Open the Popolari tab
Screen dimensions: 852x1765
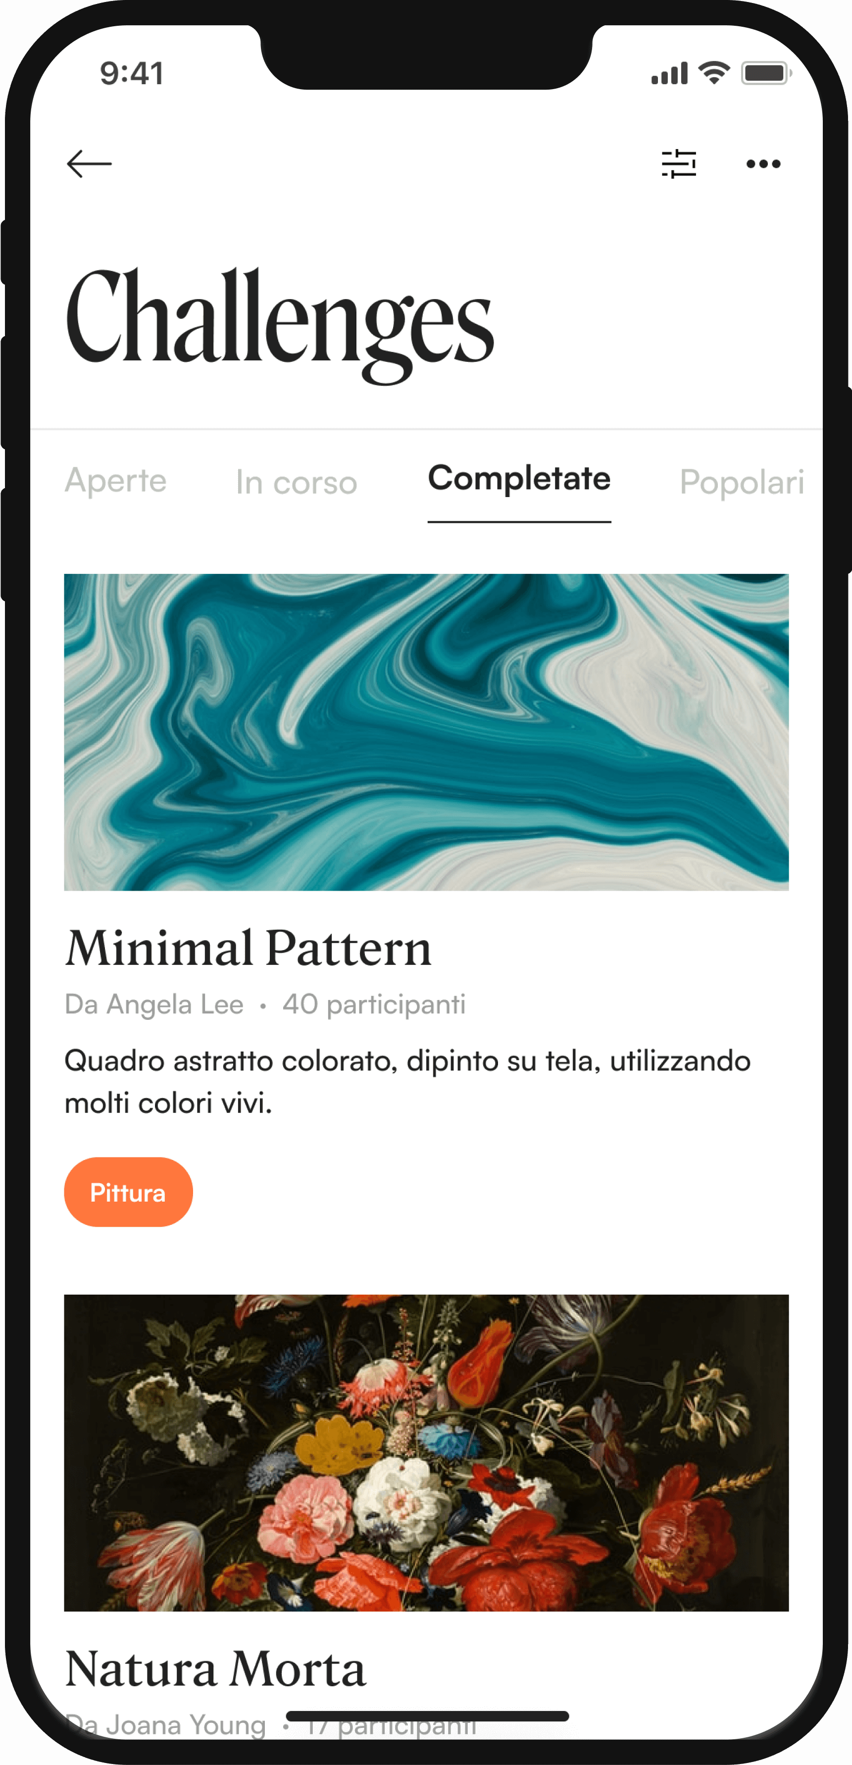pyautogui.click(x=742, y=482)
